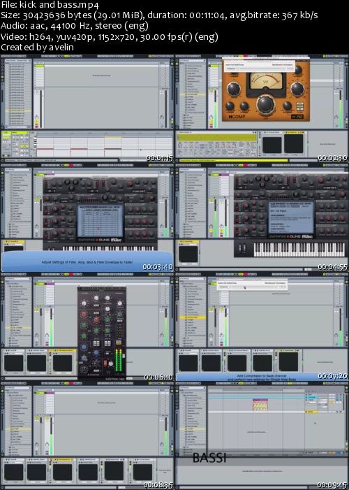Select highlighted browser plugin row in 00:06:10 frame
This screenshot has height=490, width=349.
point(19,328)
